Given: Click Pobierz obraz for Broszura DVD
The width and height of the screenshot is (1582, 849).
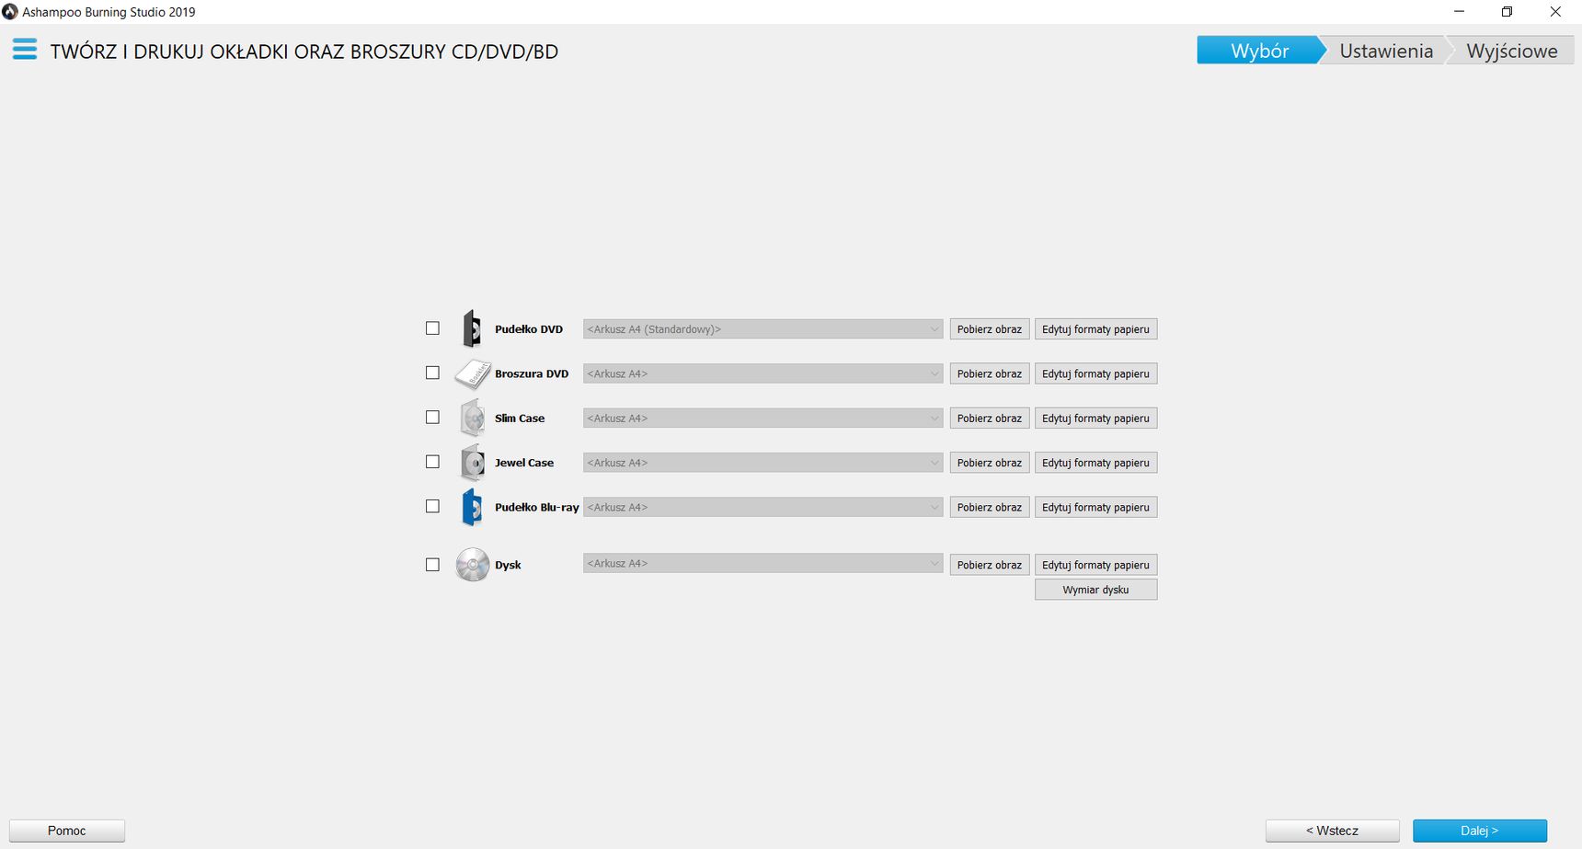Looking at the screenshot, I should pyautogui.click(x=990, y=373).
